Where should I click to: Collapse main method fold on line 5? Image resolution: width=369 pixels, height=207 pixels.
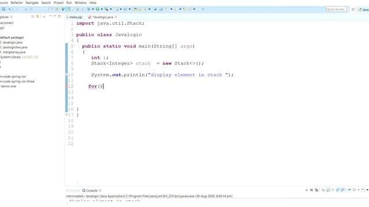(75, 46)
